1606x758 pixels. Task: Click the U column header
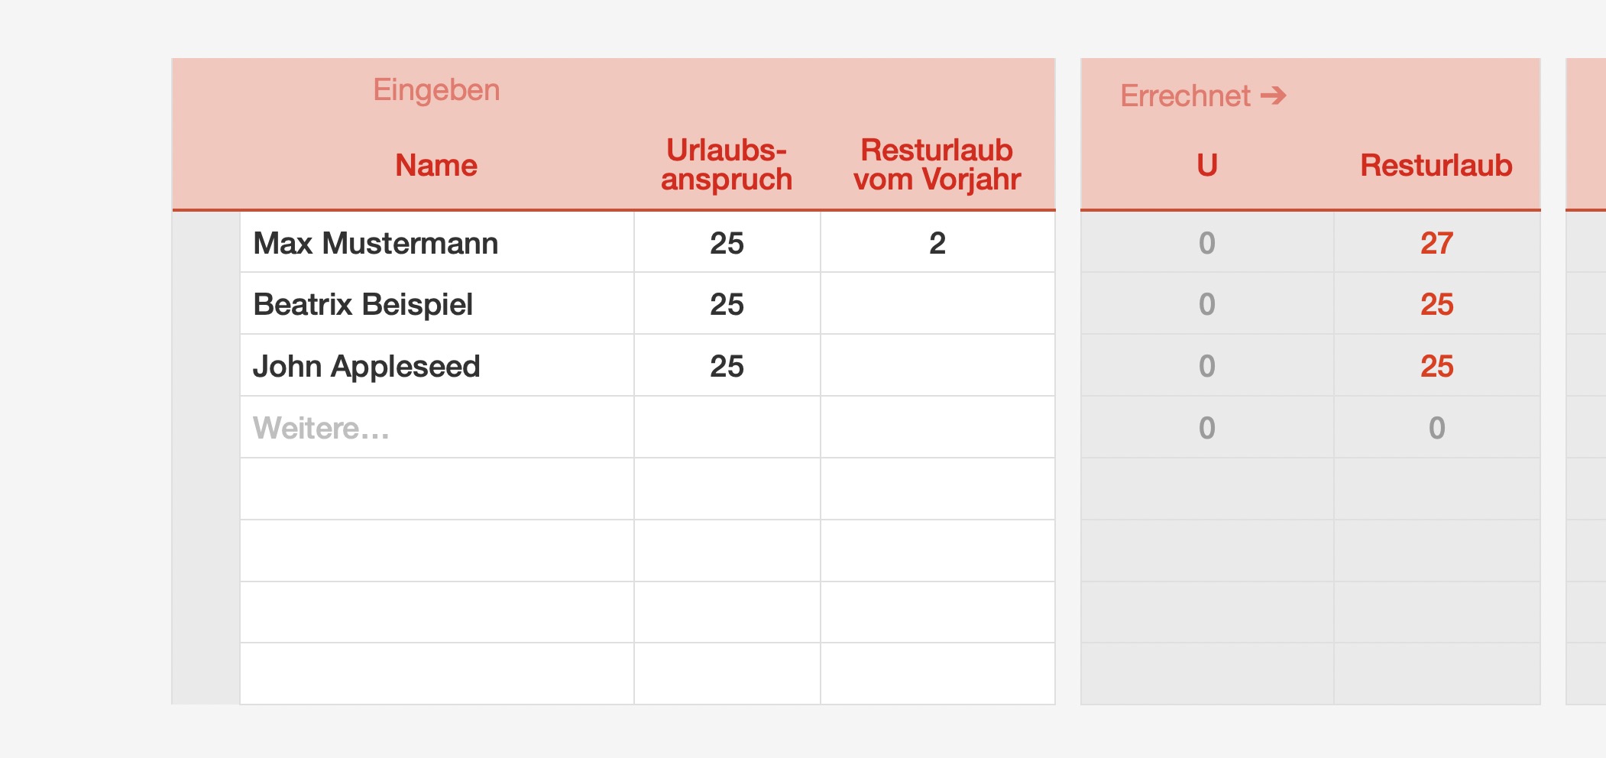(x=1206, y=165)
